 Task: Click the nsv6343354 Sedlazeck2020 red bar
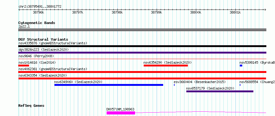(142, 78)
